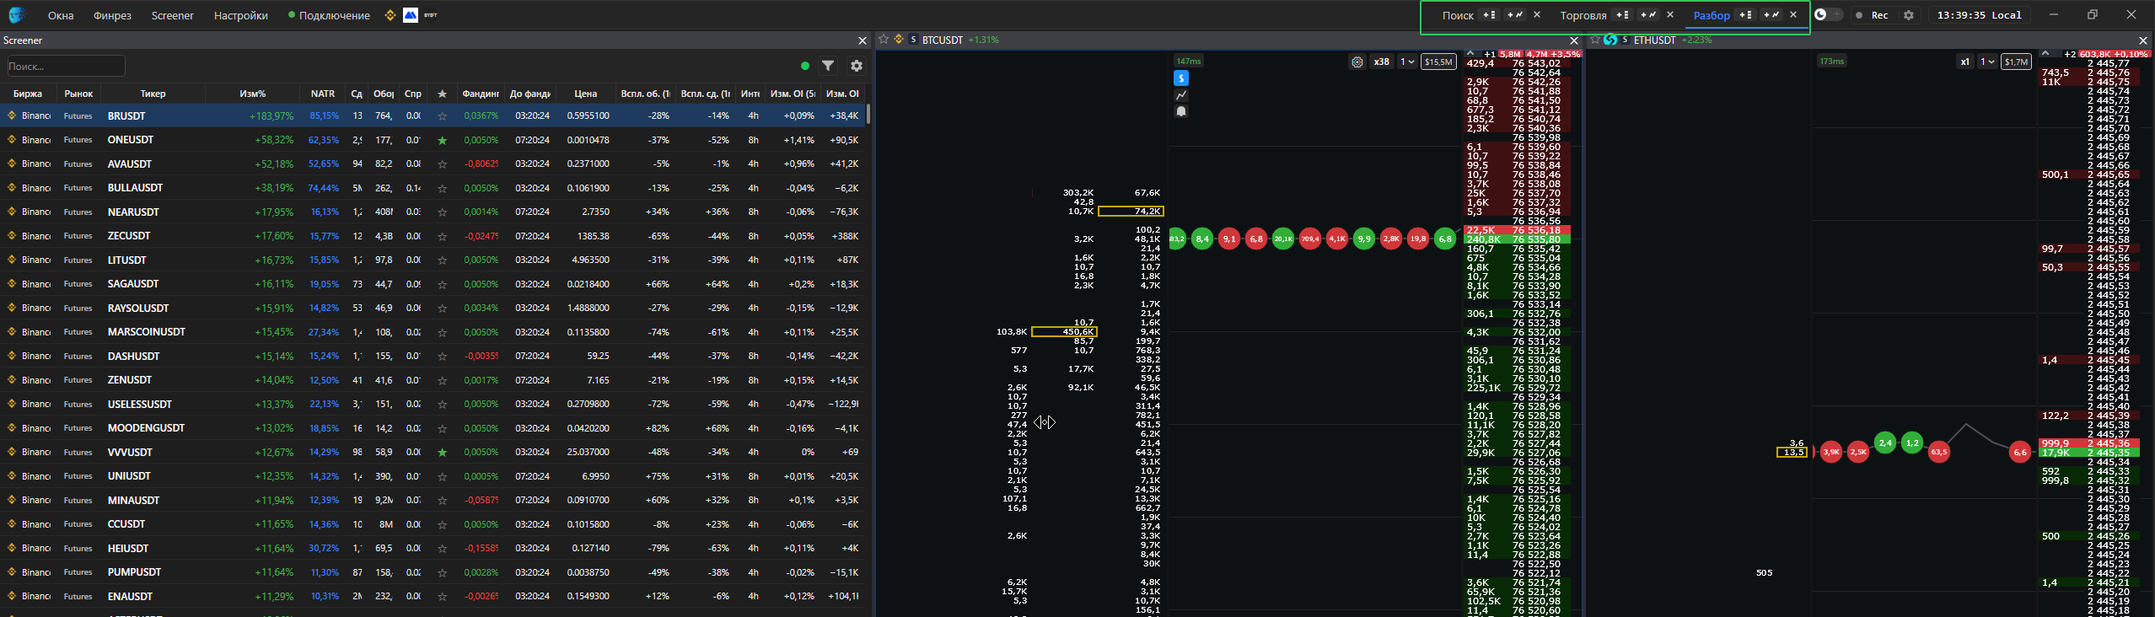This screenshot has height=617, width=2155.
Task: Switch to the Торговля tab
Action: point(1583,15)
